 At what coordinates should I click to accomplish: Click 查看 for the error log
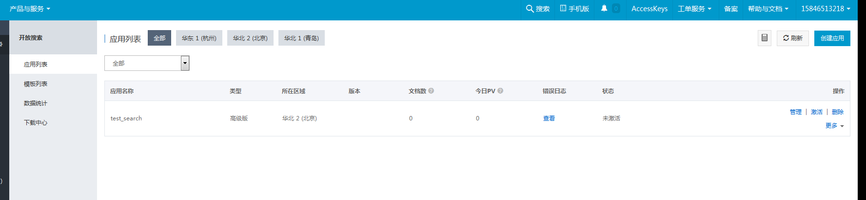(x=549, y=118)
